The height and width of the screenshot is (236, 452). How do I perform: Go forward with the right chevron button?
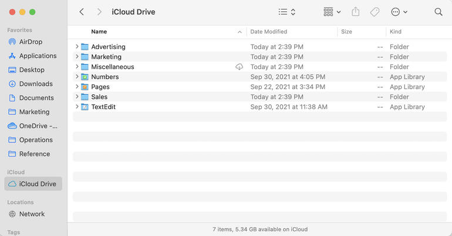coord(99,12)
